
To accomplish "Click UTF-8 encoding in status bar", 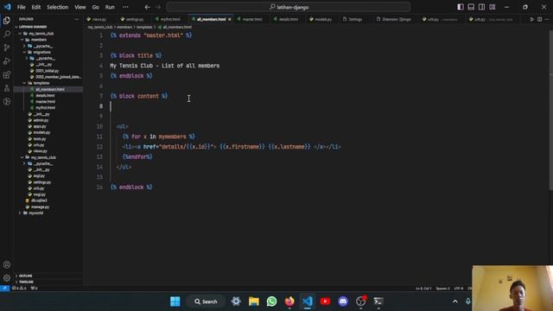I will pos(459,289).
